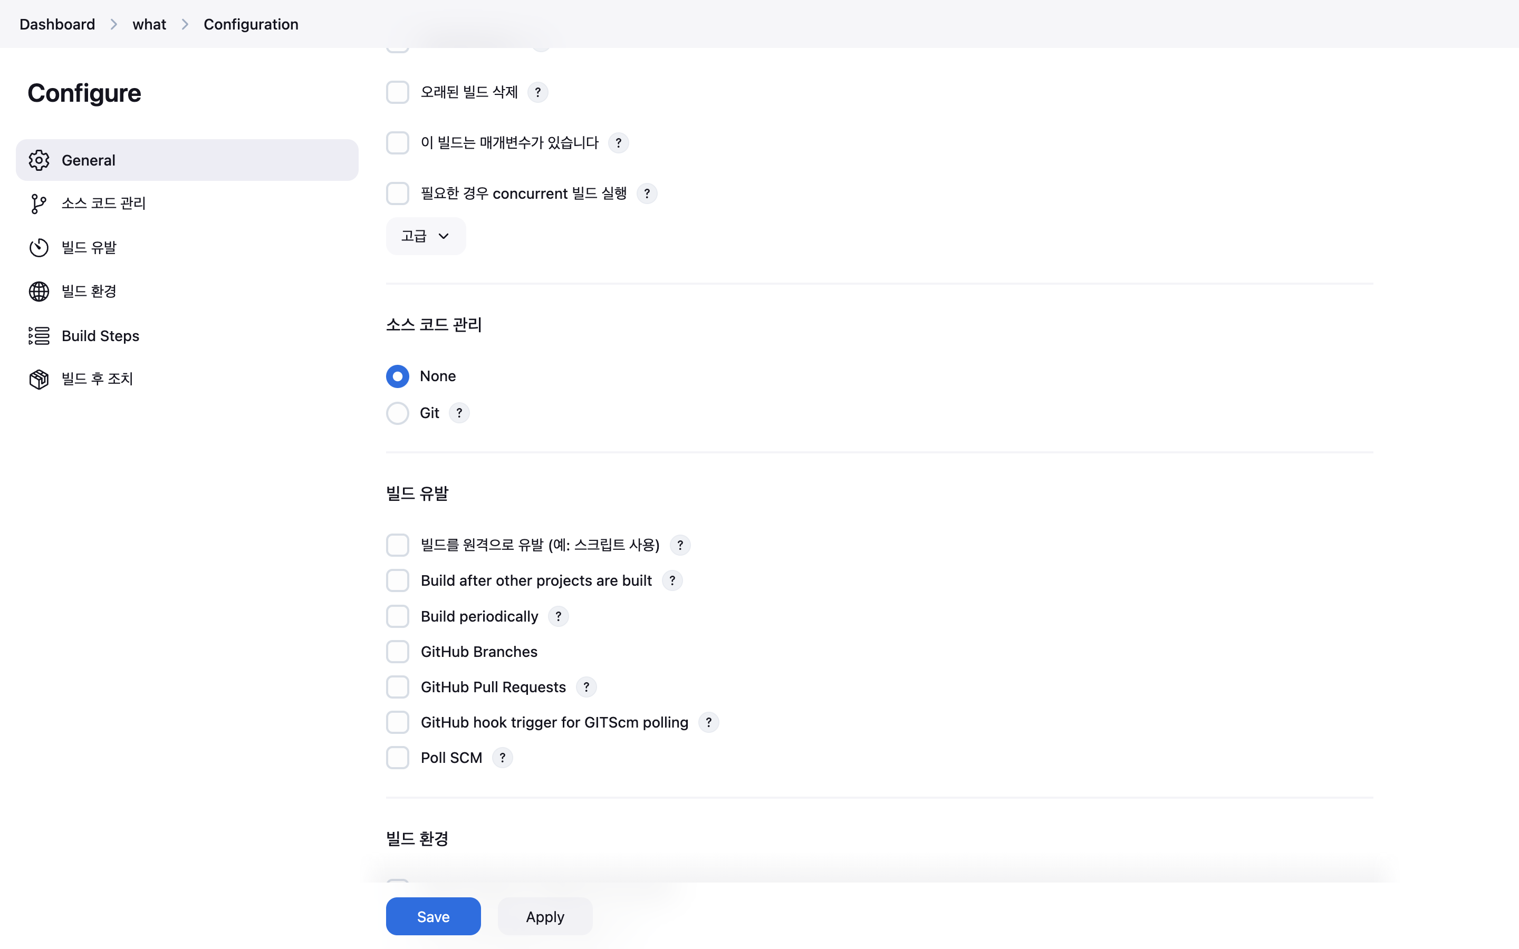Select the None source control radio
Viewport: 1519px width, 949px height.
point(397,376)
